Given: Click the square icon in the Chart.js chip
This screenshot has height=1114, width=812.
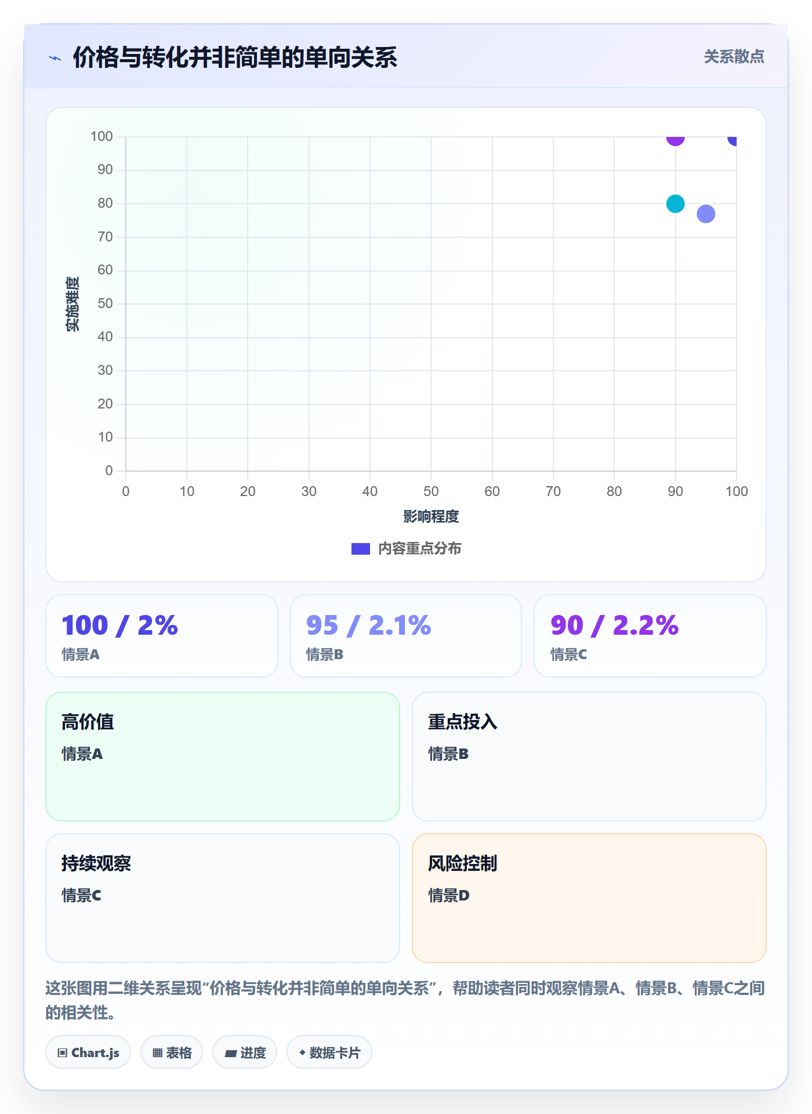Looking at the screenshot, I should click(x=63, y=1052).
